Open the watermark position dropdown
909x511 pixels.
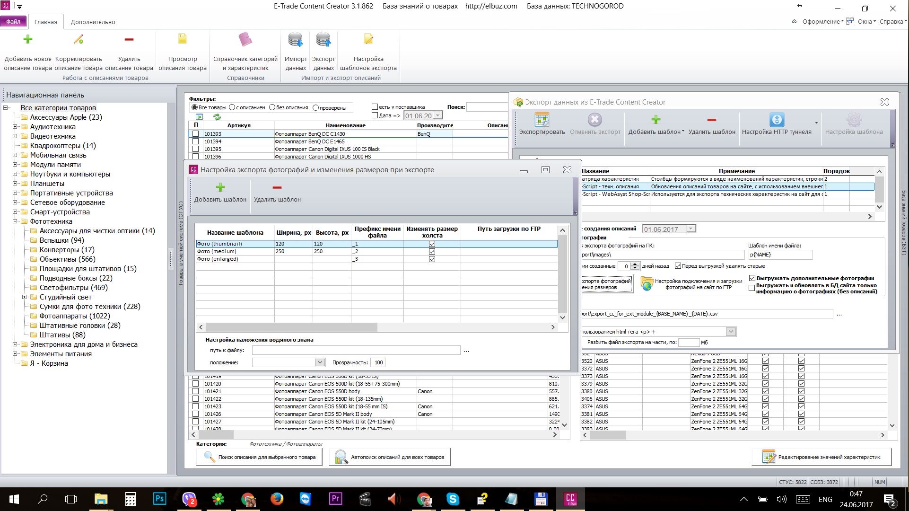320,362
